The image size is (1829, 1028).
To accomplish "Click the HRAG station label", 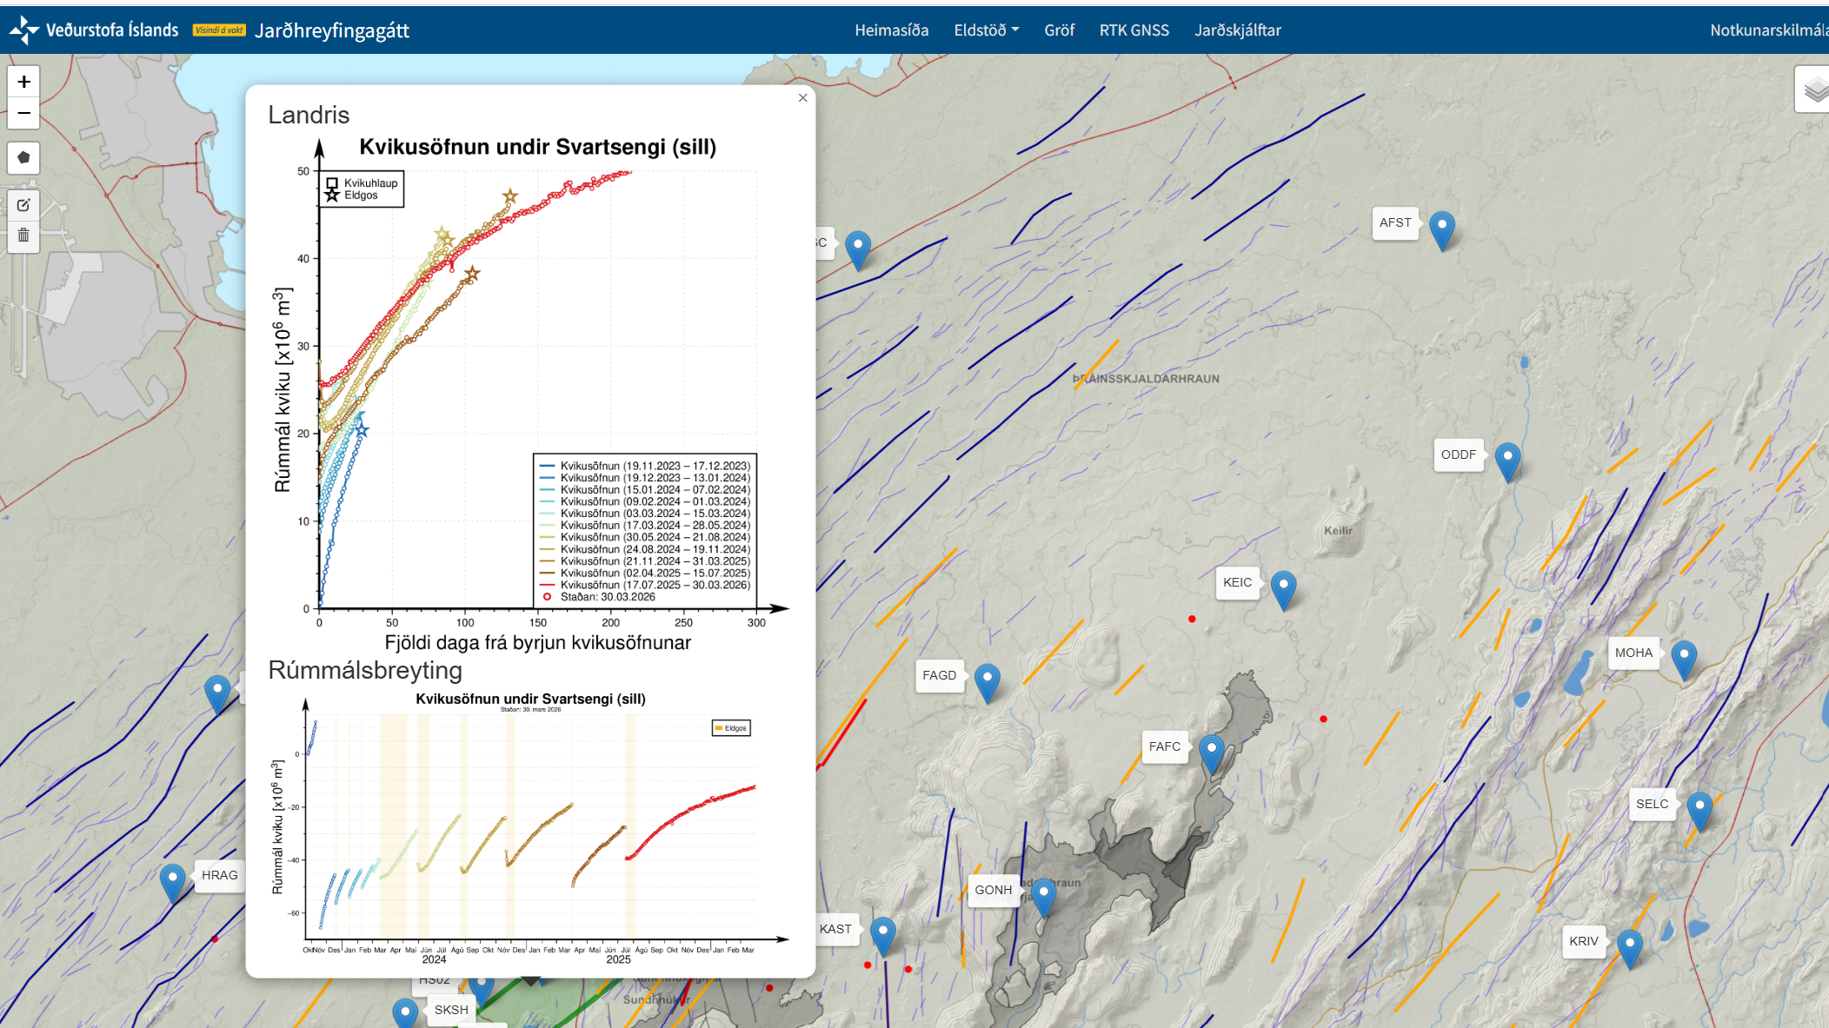I will pos(219,875).
